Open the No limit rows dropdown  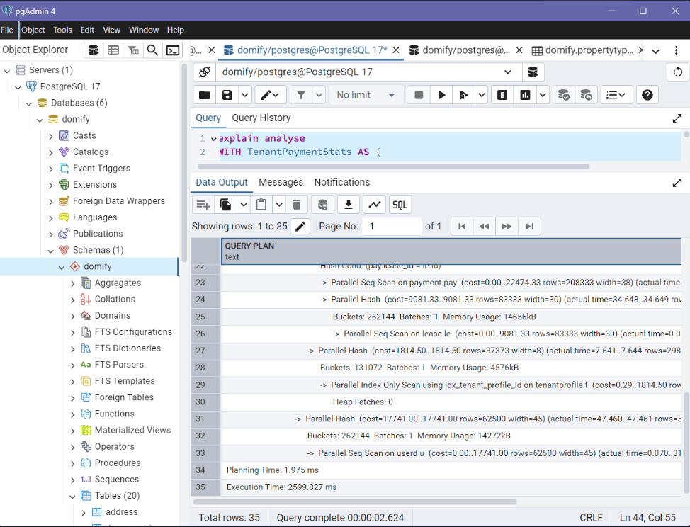click(x=366, y=95)
